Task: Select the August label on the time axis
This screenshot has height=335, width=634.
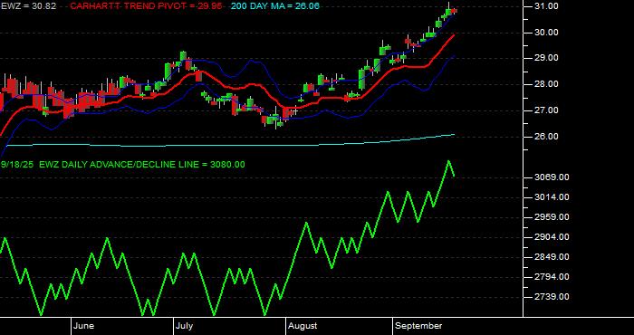Action: pos(303,326)
